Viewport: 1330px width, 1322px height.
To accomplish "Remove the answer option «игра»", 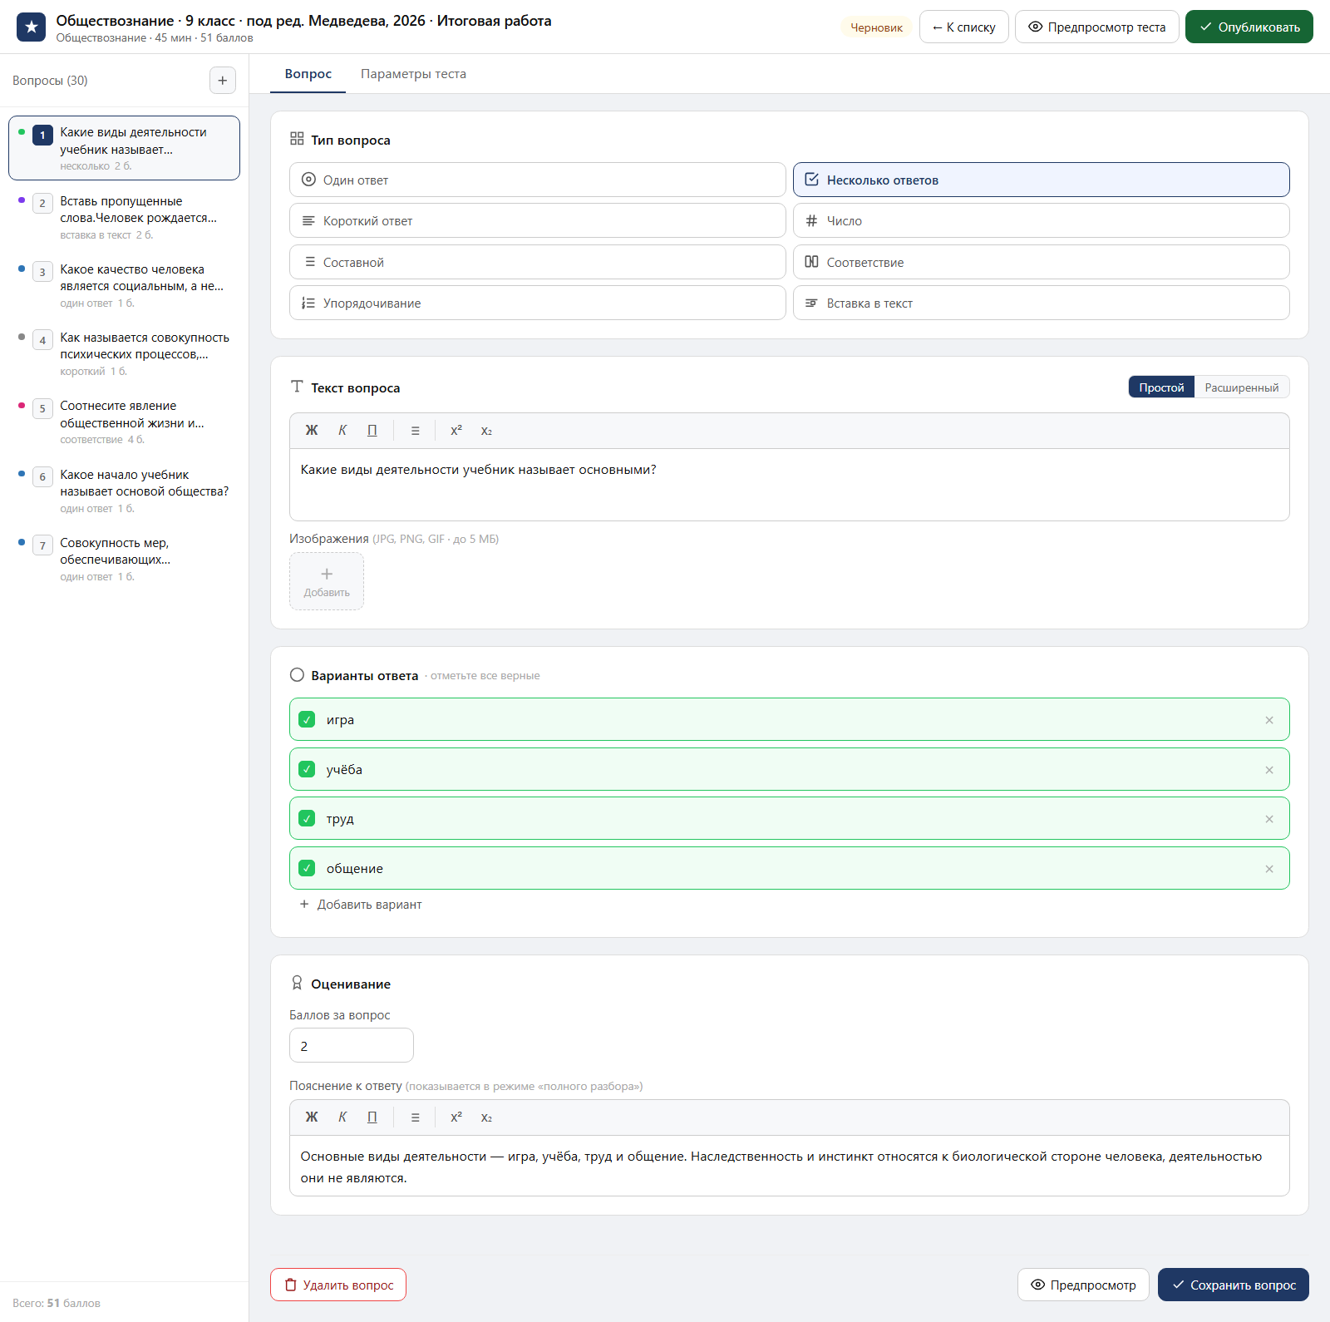I will (x=1269, y=720).
